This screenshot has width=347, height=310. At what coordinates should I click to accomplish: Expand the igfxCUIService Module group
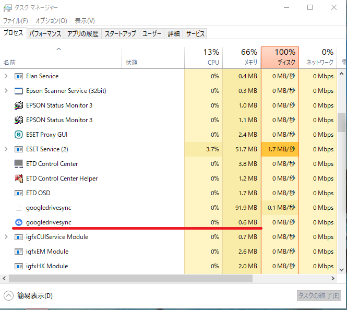point(6,237)
